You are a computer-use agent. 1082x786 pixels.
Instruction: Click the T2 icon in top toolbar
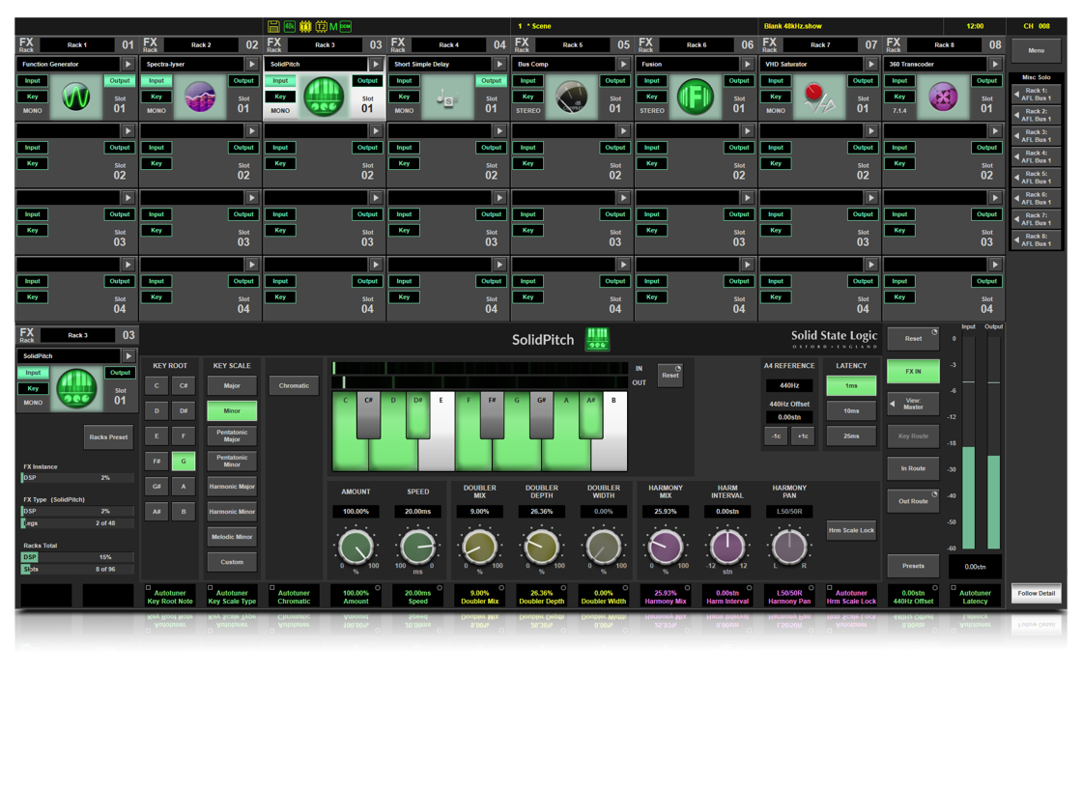321,26
